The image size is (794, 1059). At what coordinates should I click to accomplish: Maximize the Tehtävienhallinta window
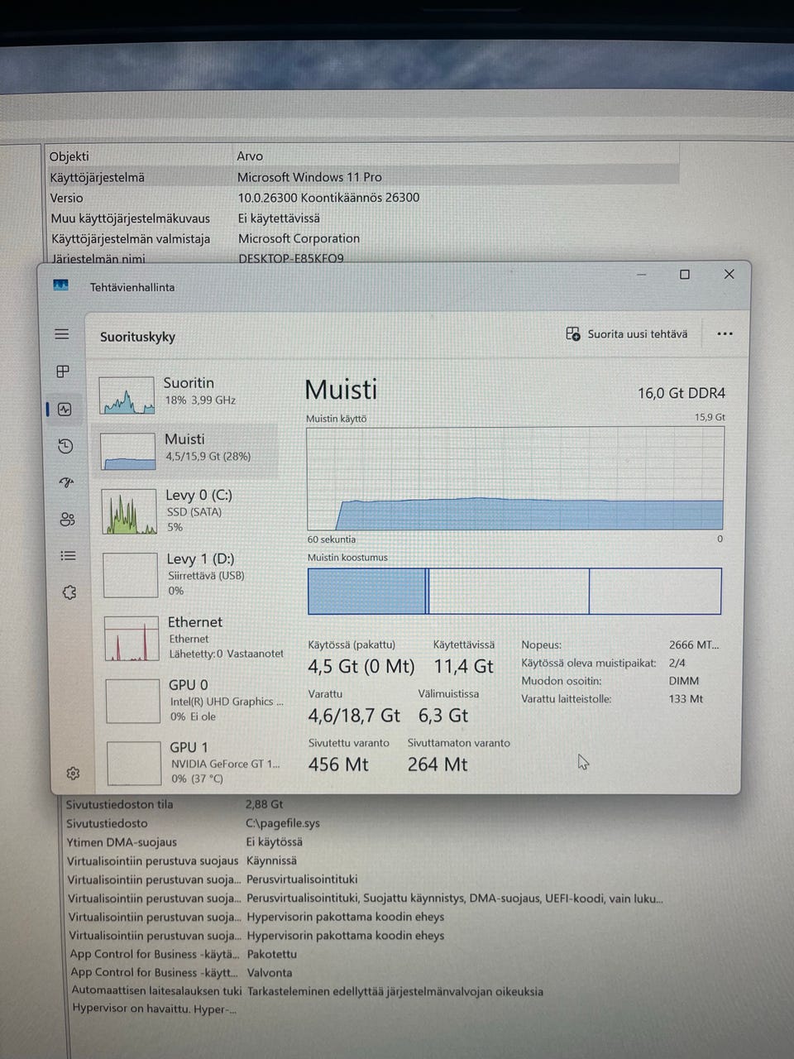(685, 275)
